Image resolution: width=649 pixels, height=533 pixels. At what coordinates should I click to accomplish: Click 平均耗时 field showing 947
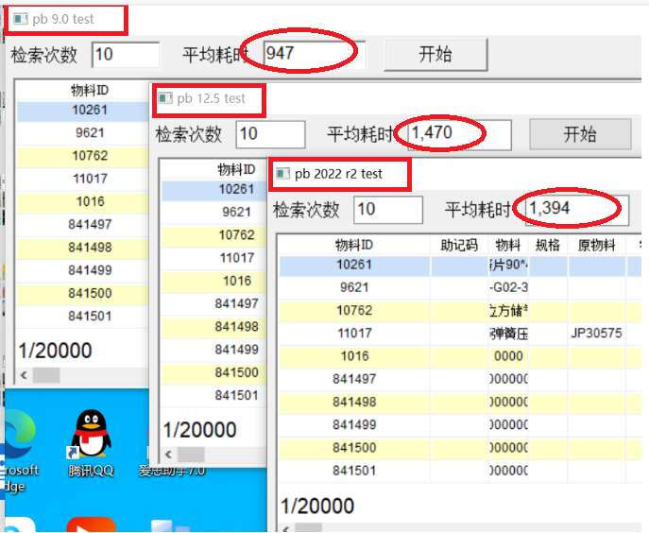315,55
